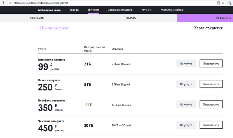
Task: Click the 99 price value
Action: pos(43,67)
